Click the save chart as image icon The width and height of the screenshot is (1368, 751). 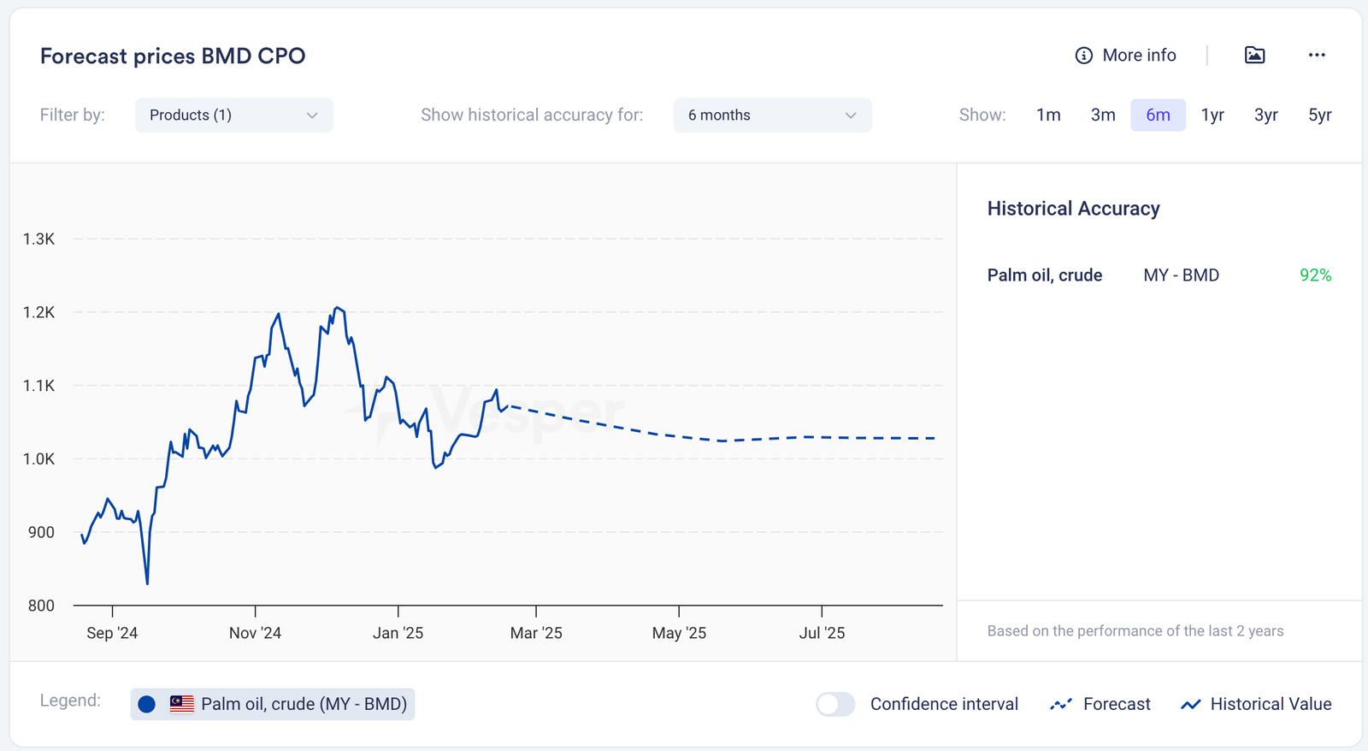click(1254, 56)
